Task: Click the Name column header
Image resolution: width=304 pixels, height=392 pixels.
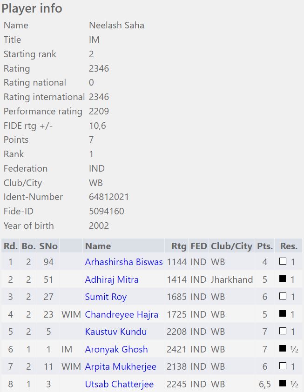Action: [x=98, y=246]
